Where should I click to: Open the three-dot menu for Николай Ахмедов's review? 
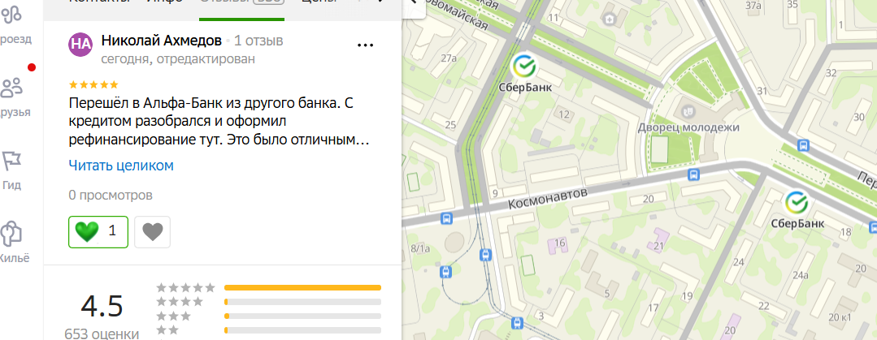365,45
